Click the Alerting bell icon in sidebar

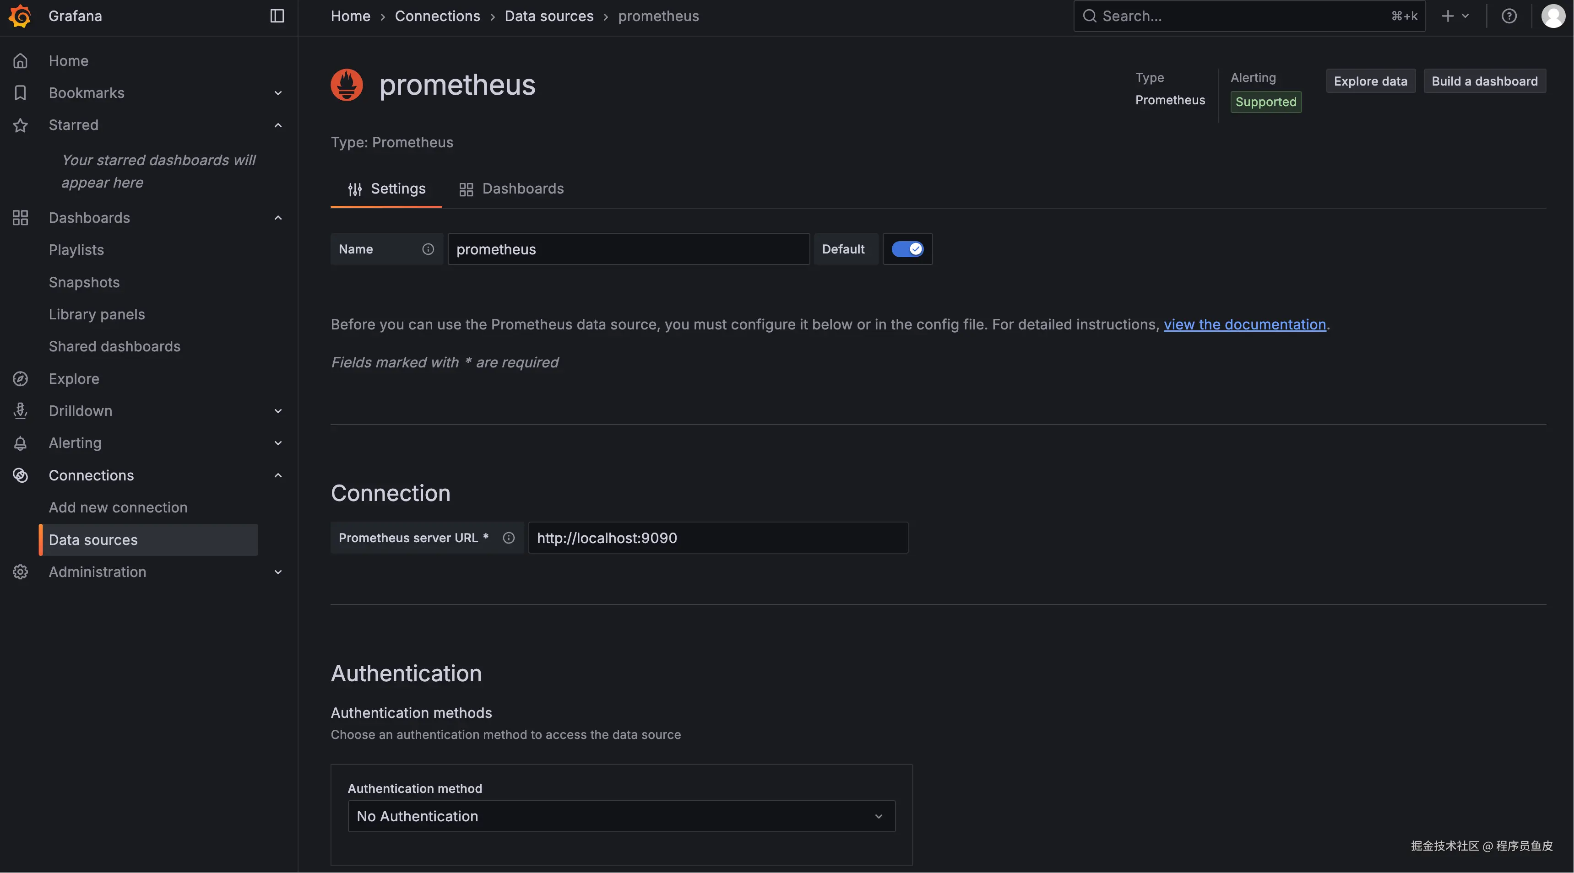20,443
